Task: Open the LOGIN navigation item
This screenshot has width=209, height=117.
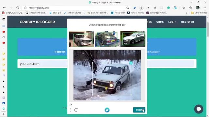Action: coord(172,22)
